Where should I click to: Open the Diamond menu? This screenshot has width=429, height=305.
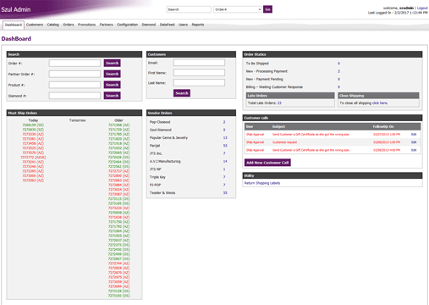(x=149, y=25)
